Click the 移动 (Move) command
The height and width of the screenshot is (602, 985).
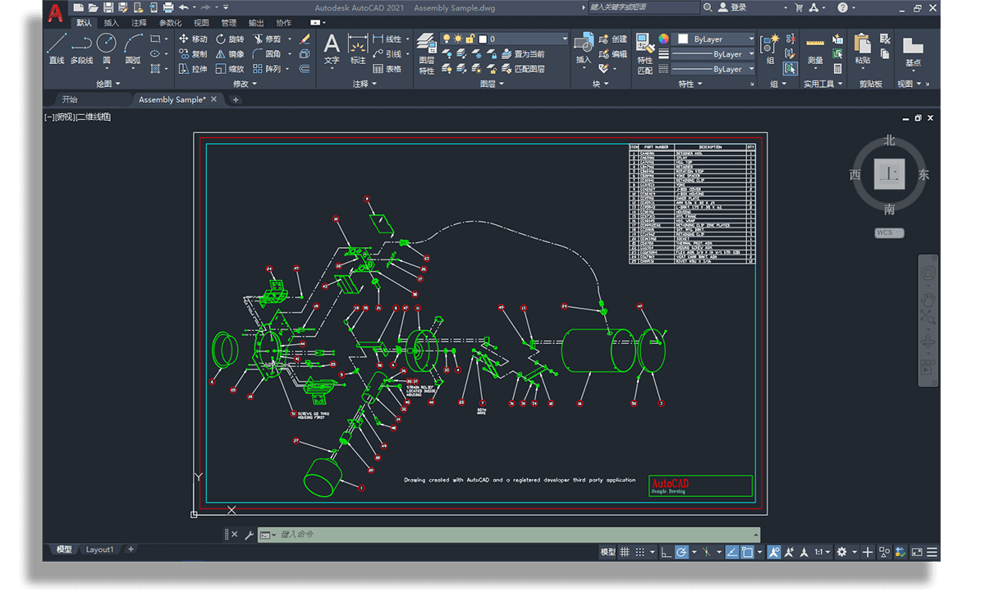pyautogui.click(x=193, y=39)
